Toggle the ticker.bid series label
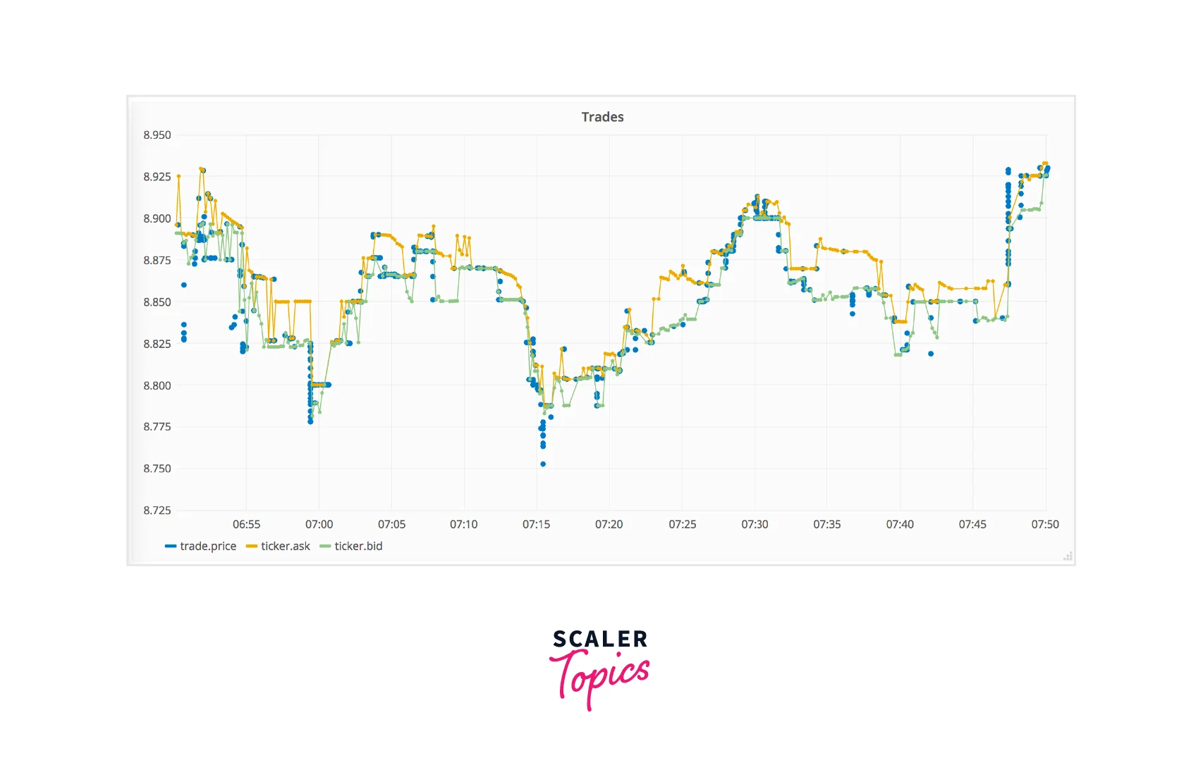Viewport: 1203px width, 784px height. click(x=358, y=547)
